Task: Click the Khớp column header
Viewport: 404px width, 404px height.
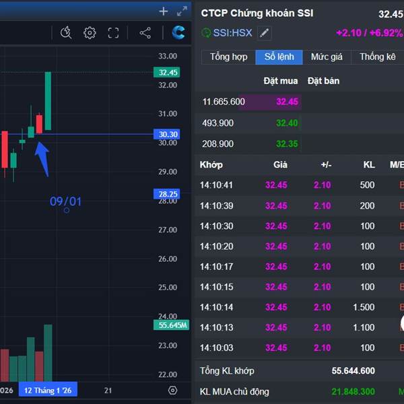Action: click(211, 165)
